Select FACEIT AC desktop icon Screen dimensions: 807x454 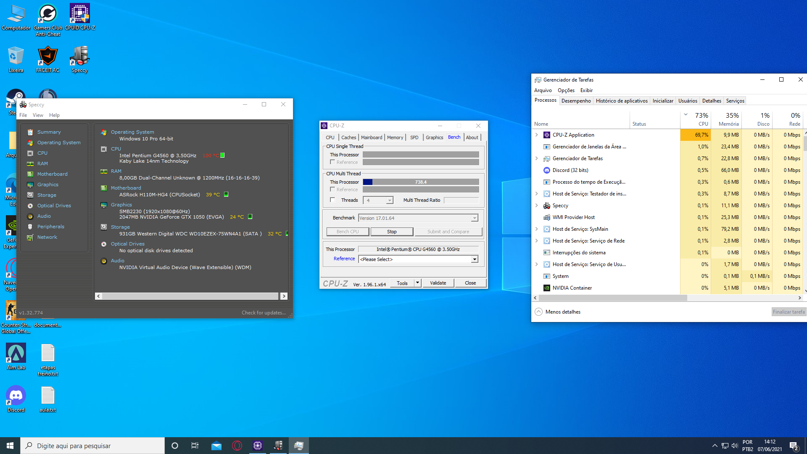pos(48,59)
